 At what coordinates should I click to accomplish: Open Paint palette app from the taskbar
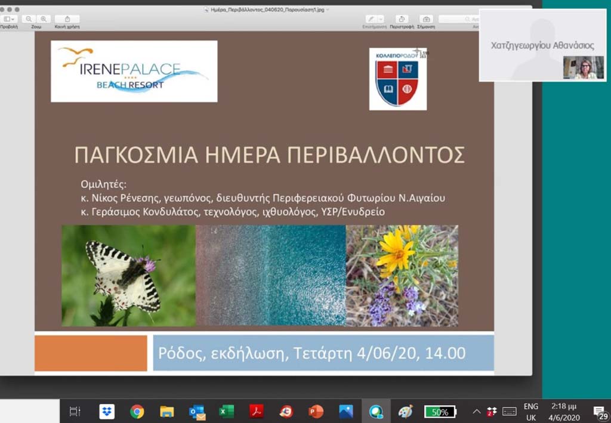[406, 411]
